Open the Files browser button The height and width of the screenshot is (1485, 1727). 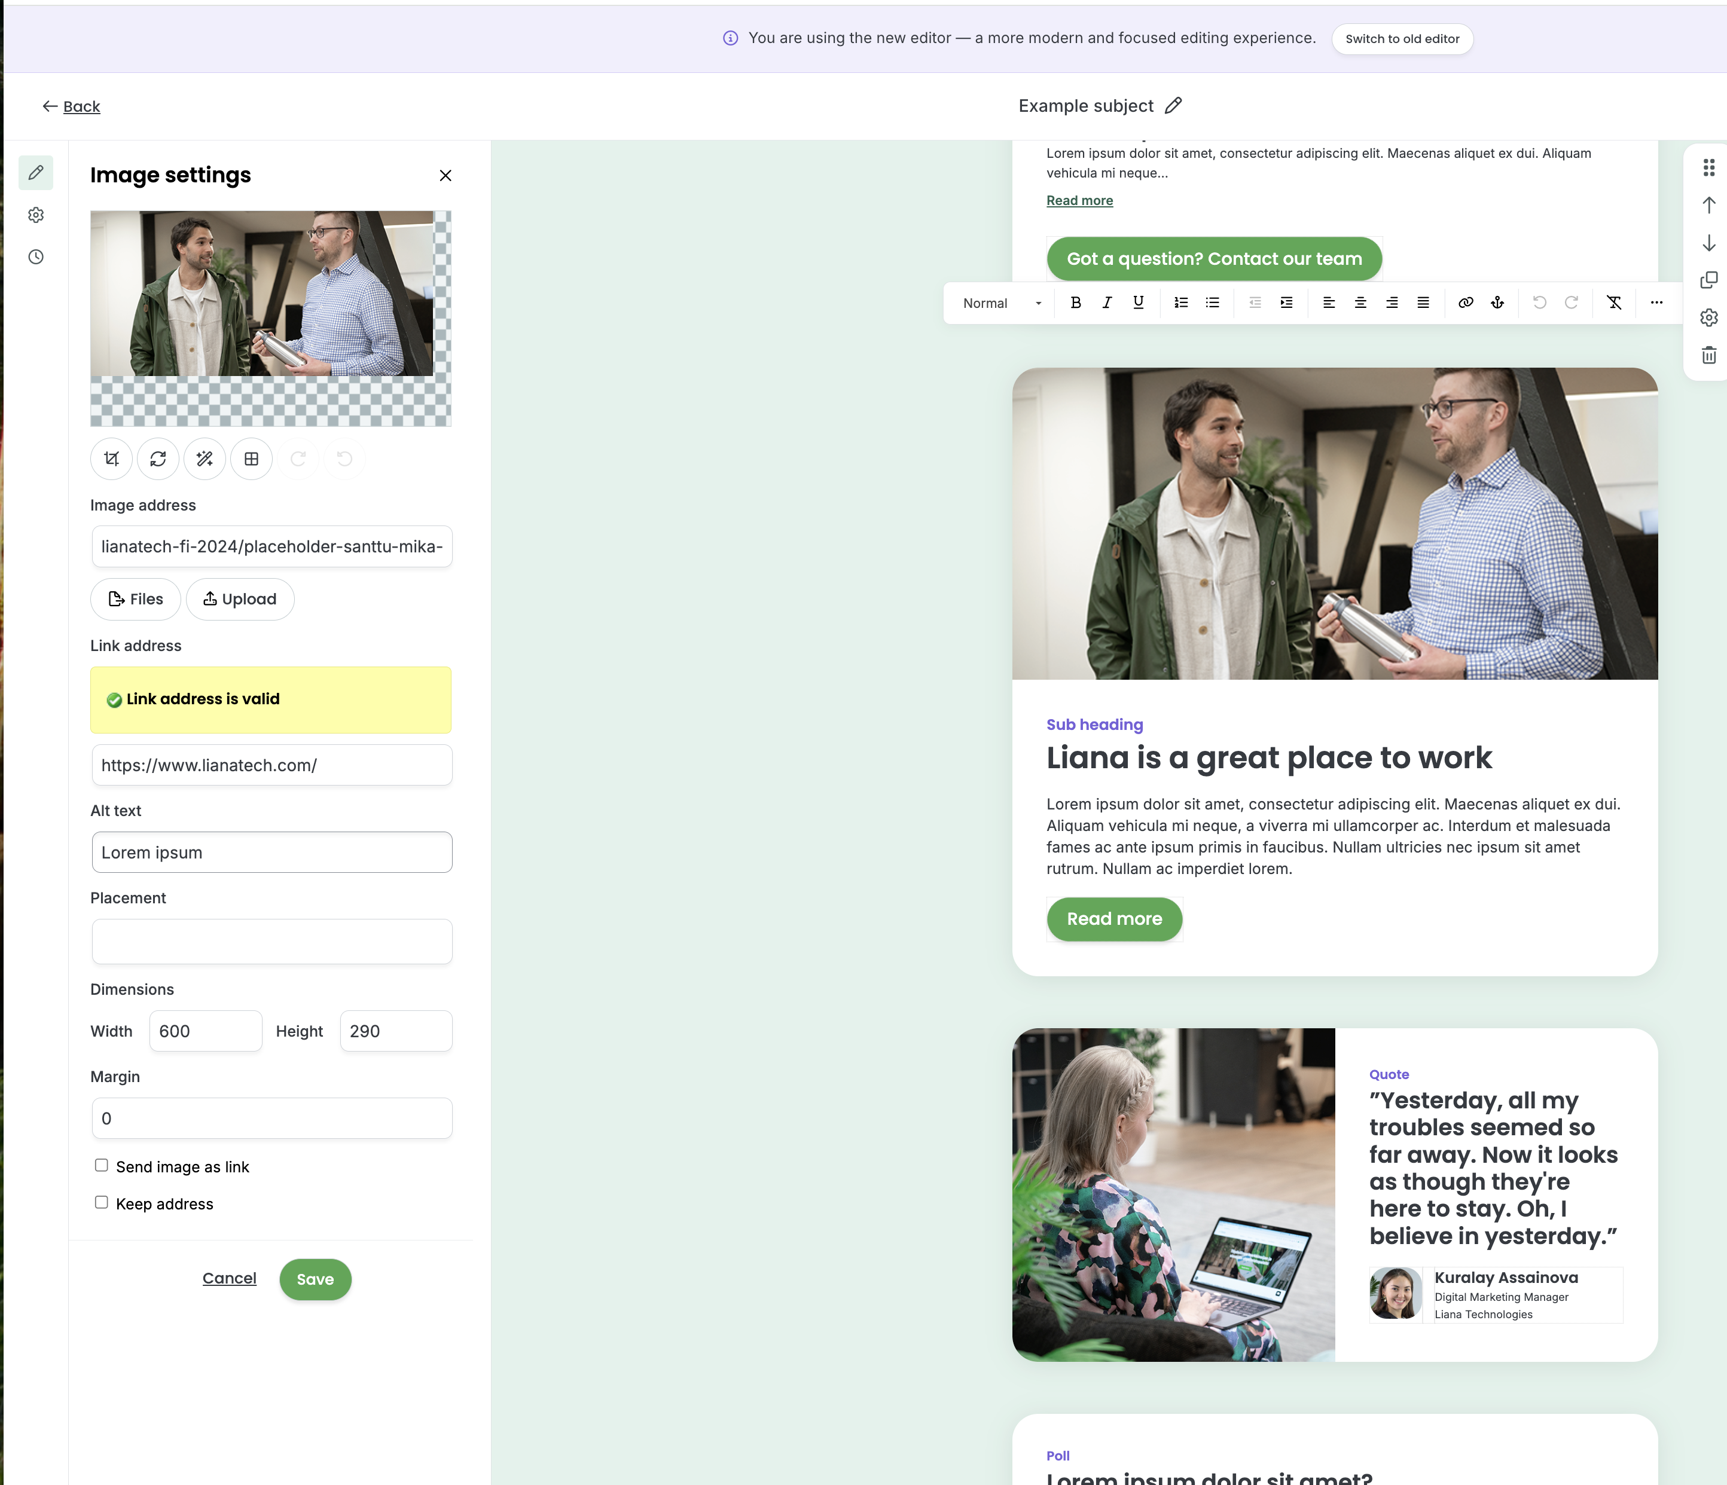[136, 599]
